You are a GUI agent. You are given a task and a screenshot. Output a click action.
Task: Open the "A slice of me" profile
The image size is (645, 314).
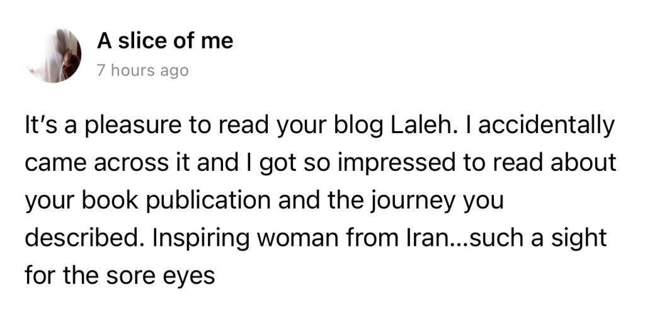(165, 42)
